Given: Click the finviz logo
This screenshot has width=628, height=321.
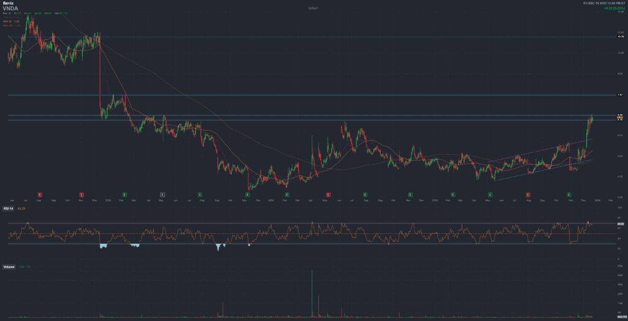Looking at the screenshot, I should tap(7, 4).
